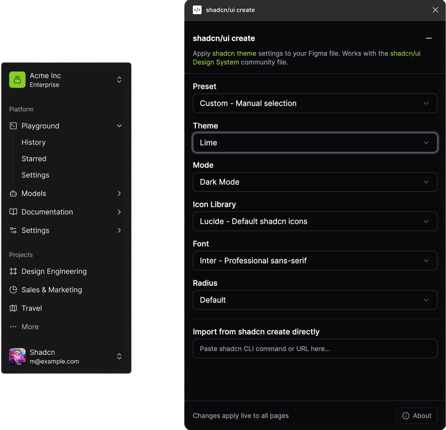Expand the Models section chevron
This screenshot has height=430, width=446.
tap(119, 193)
